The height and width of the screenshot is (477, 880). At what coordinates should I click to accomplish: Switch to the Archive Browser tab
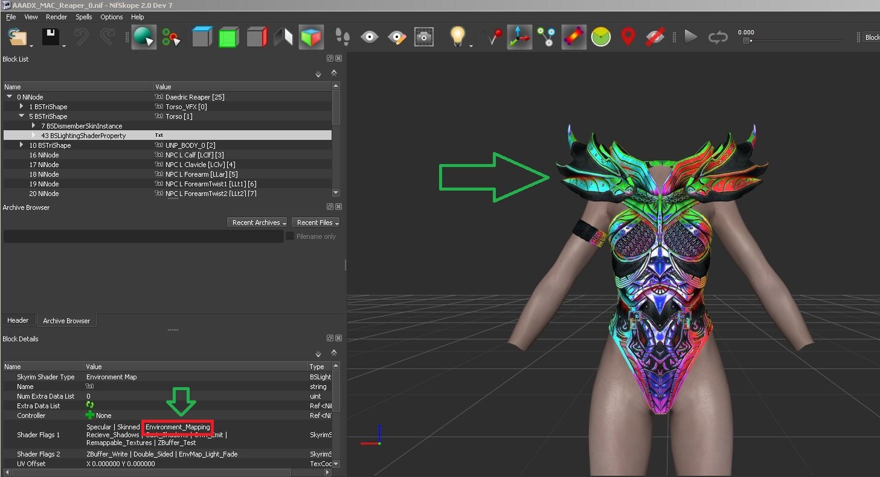tap(66, 321)
